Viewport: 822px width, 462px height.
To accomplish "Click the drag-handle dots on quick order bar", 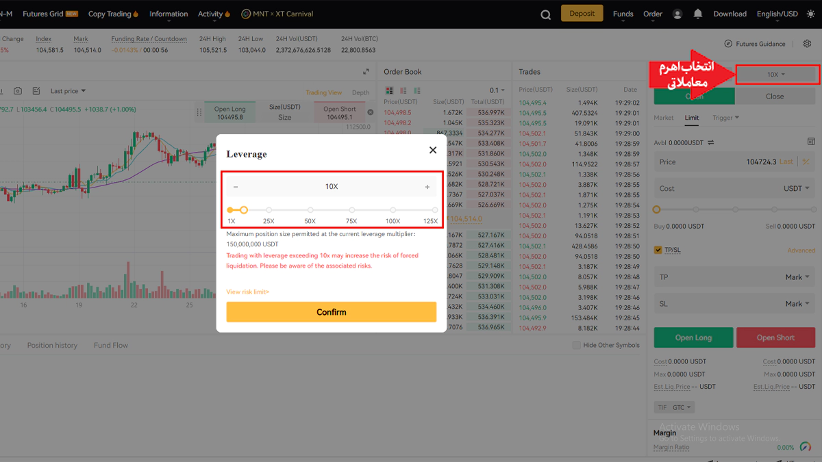I will click(199, 112).
